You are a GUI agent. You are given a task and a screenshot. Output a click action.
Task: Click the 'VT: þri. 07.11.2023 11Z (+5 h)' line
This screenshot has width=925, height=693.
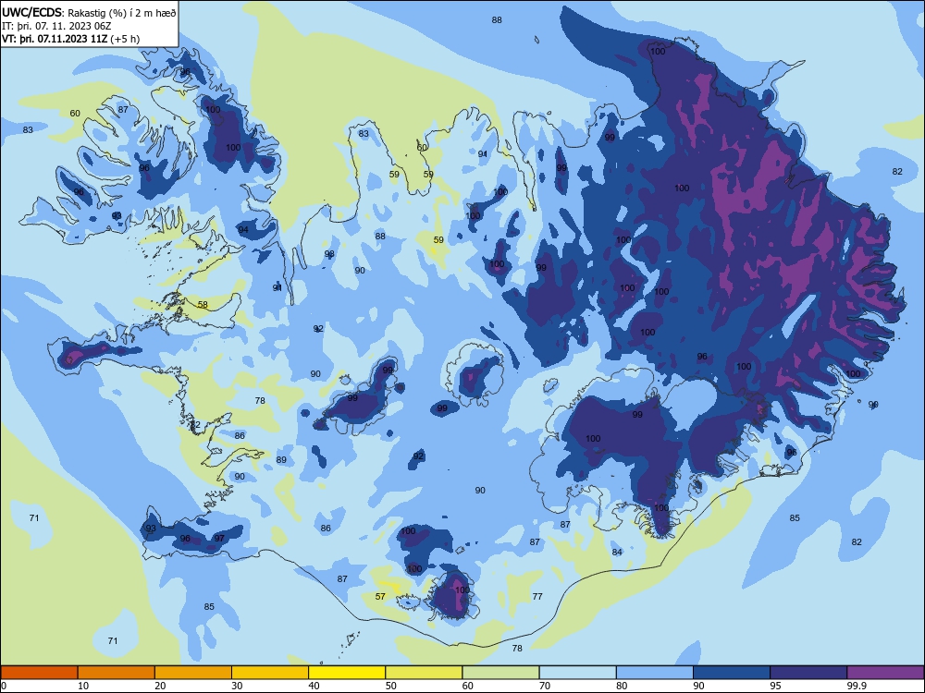(x=71, y=39)
